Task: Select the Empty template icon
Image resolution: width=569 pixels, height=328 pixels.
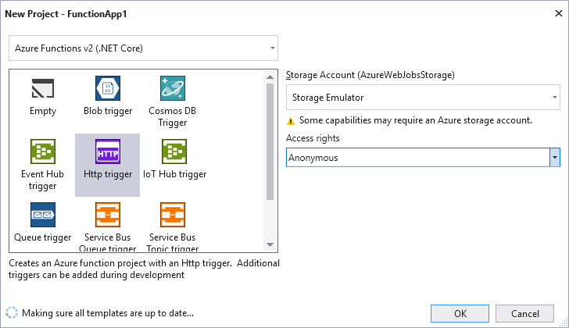Action: coord(43,88)
